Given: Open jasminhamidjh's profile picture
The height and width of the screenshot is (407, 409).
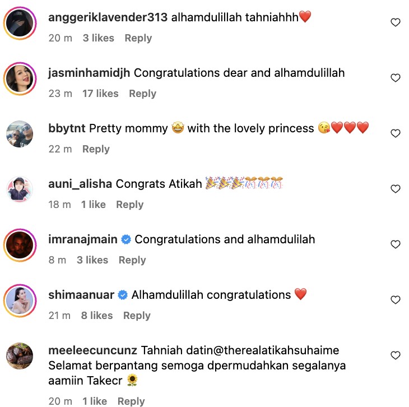Looking at the screenshot, I should click(21, 78).
